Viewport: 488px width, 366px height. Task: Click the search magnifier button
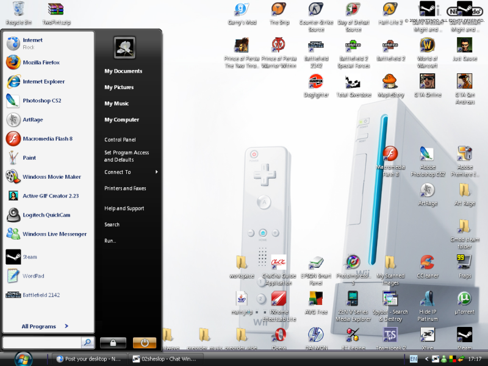(x=87, y=343)
